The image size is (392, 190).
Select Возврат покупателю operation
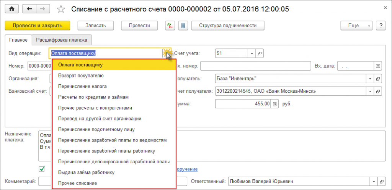tap(114, 76)
